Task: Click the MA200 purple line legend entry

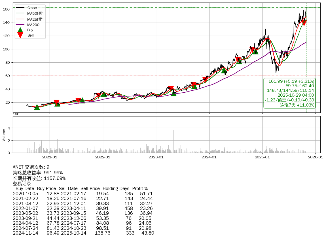Action: (x=33, y=25)
